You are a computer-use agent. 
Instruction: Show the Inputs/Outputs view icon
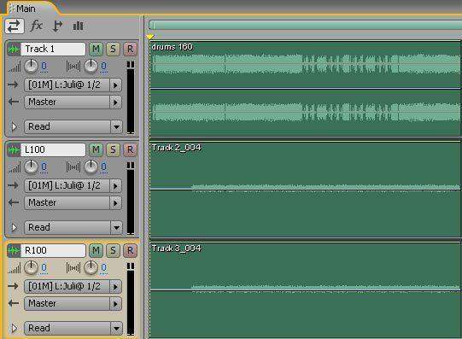(15, 26)
